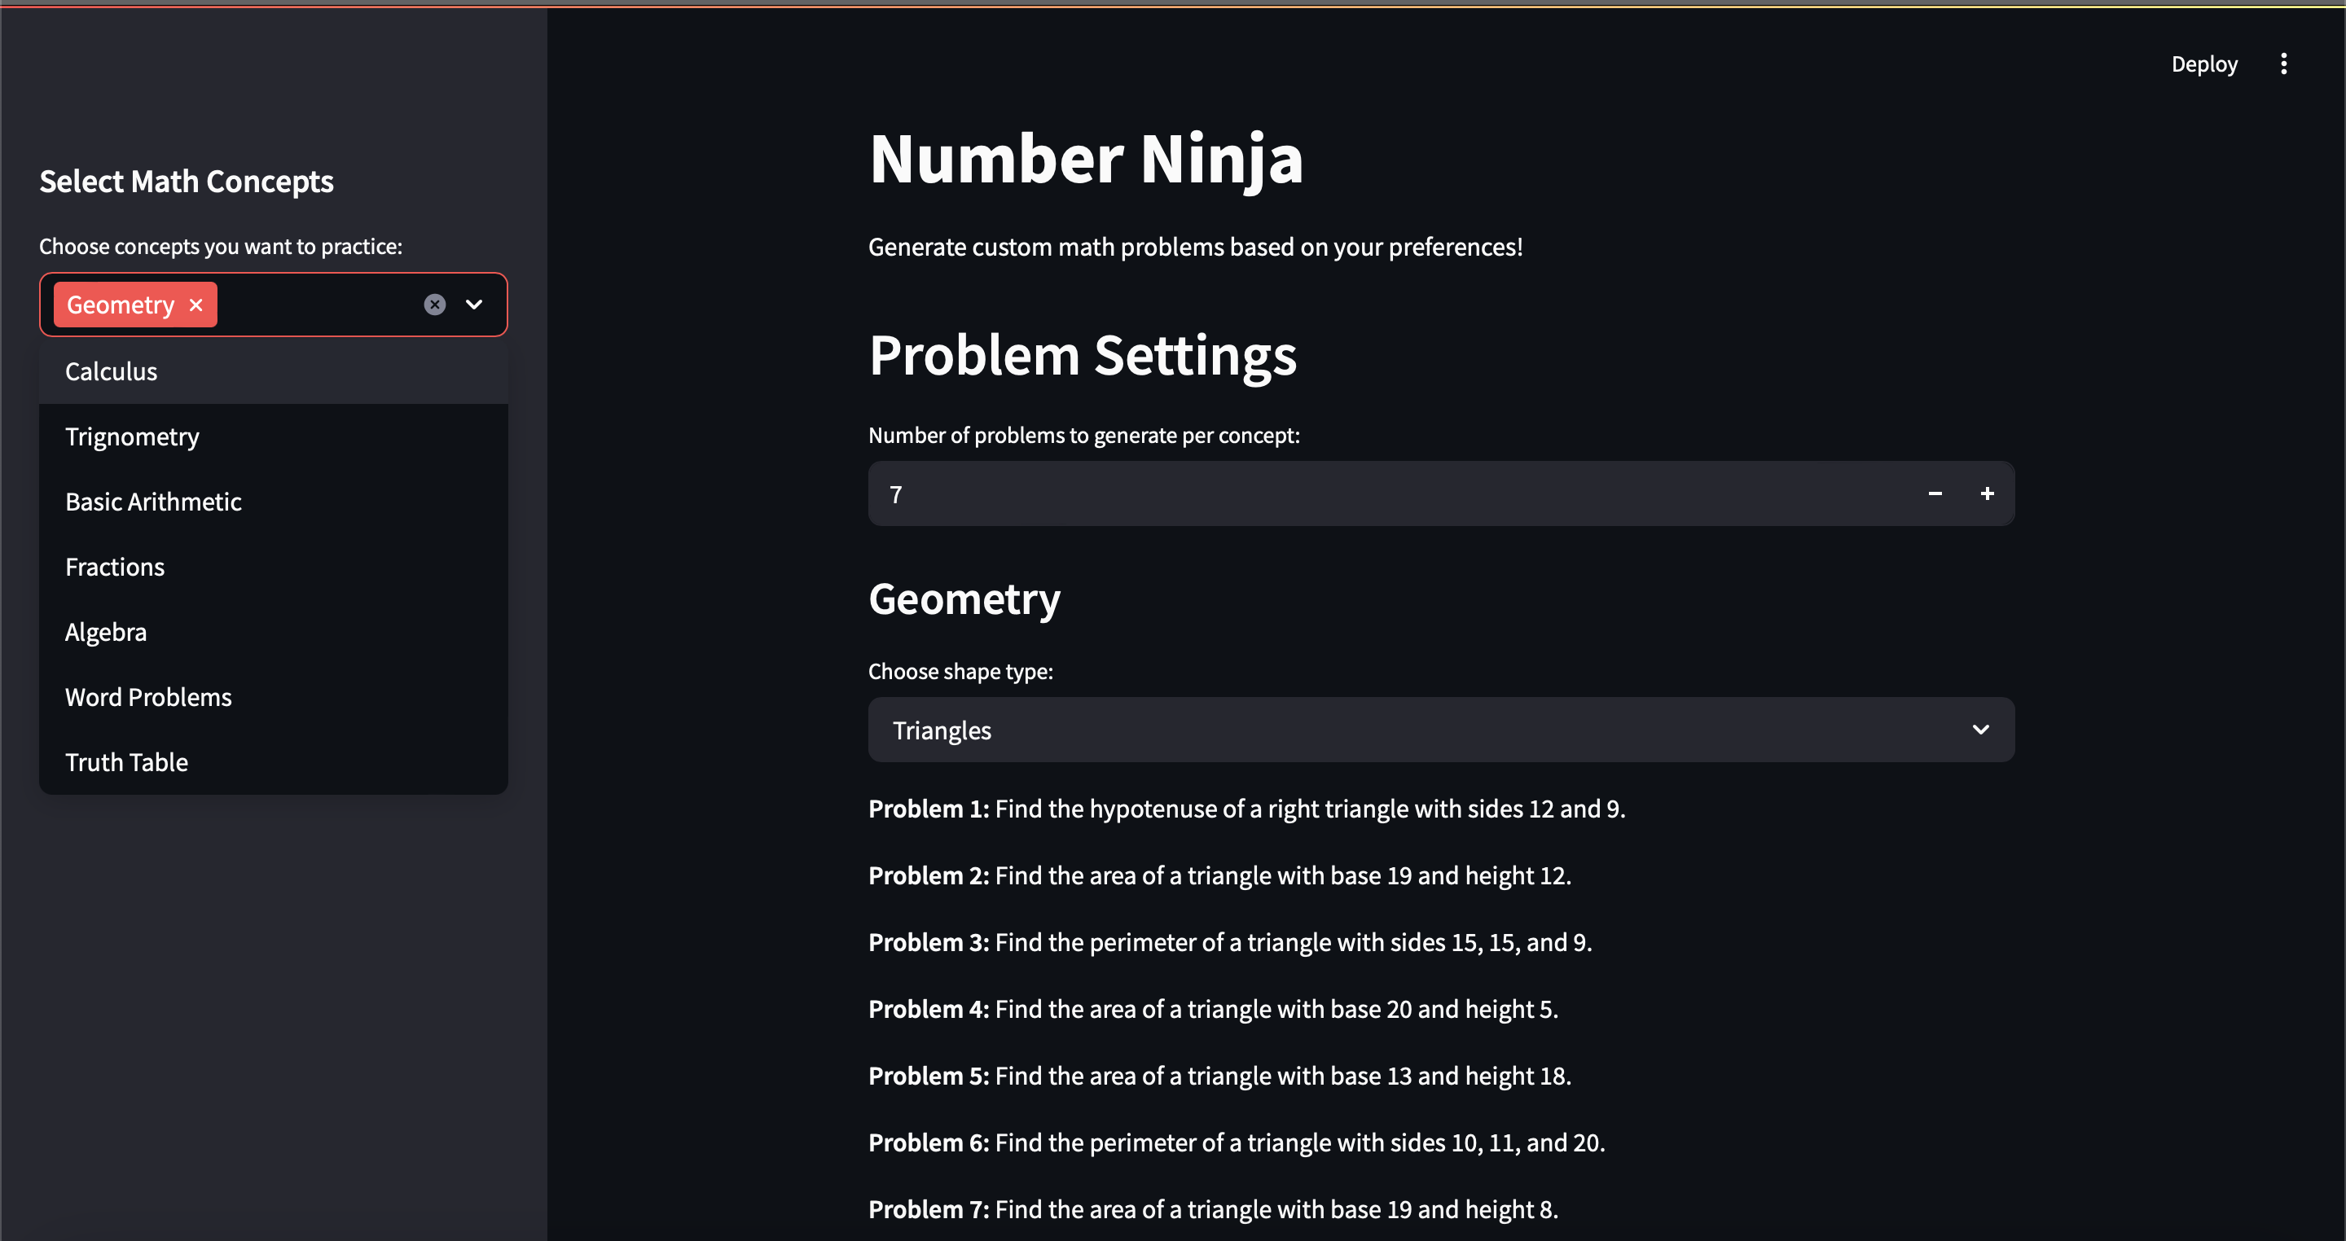Open the shape type Triangles dropdown
This screenshot has width=2346, height=1241.
[1421, 730]
